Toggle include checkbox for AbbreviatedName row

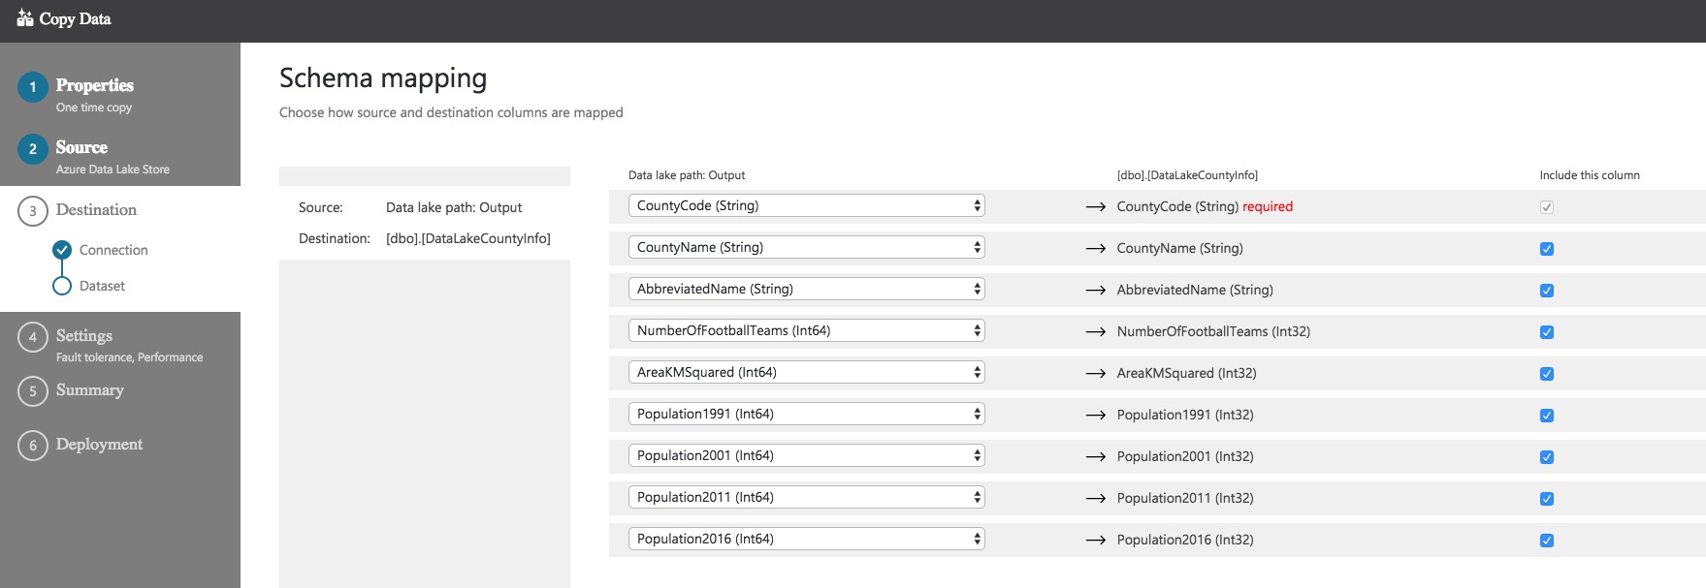1547,291
